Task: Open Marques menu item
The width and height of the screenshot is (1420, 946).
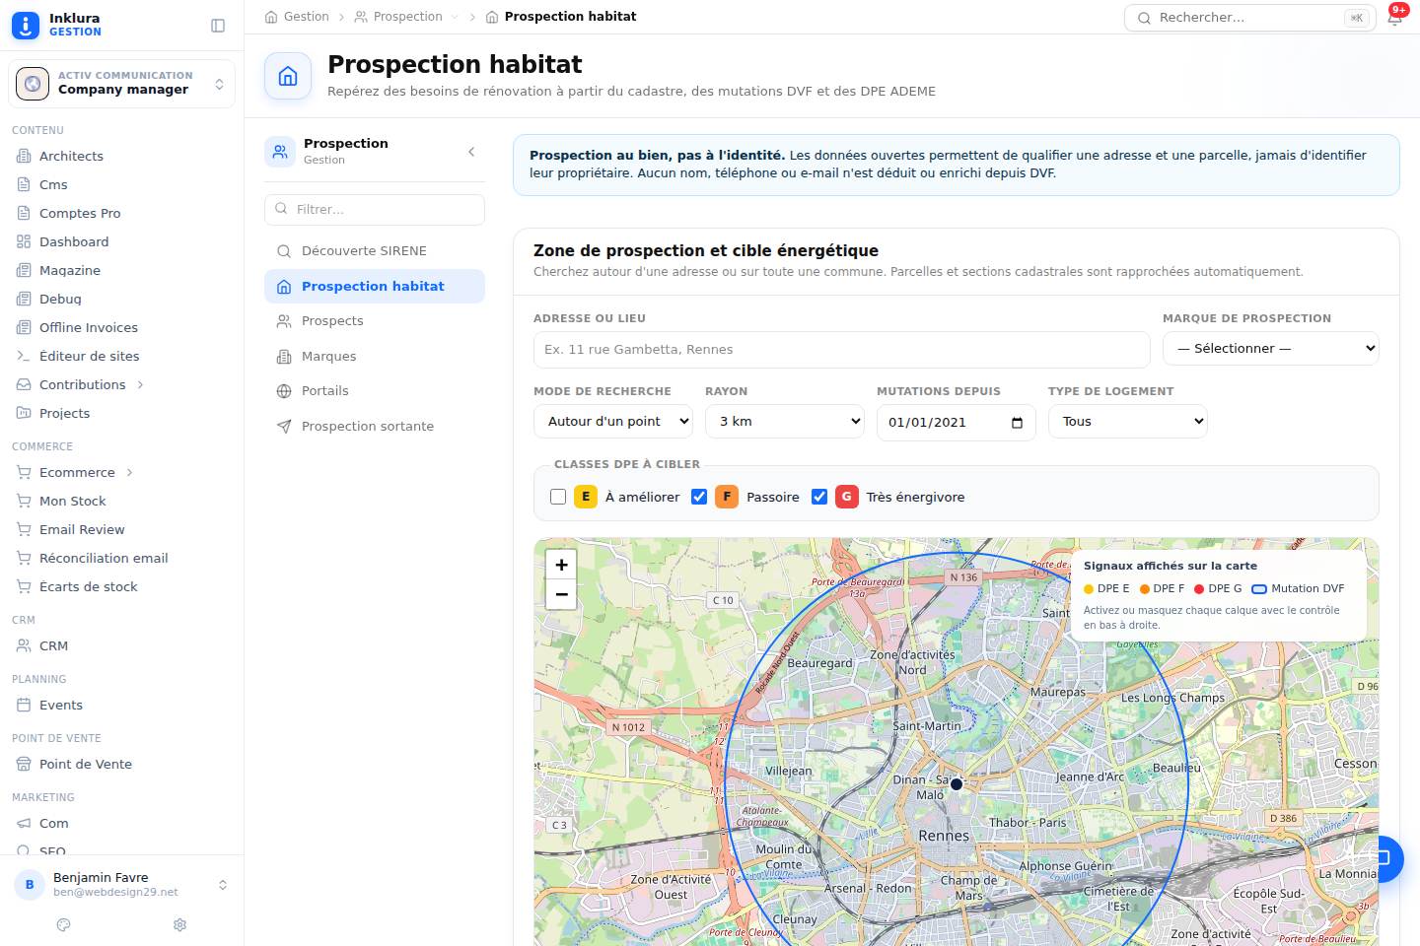Action: click(375, 357)
